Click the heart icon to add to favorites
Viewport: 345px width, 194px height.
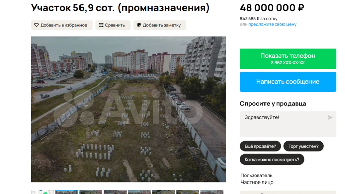pyautogui.click(x=36, y=25)
